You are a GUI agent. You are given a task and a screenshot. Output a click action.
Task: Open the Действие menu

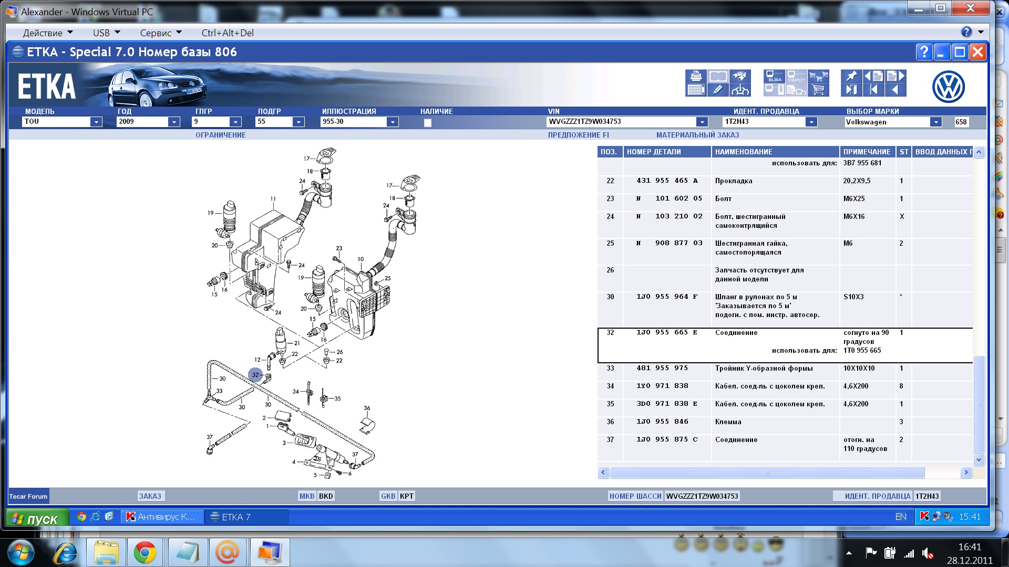point(47,33)
